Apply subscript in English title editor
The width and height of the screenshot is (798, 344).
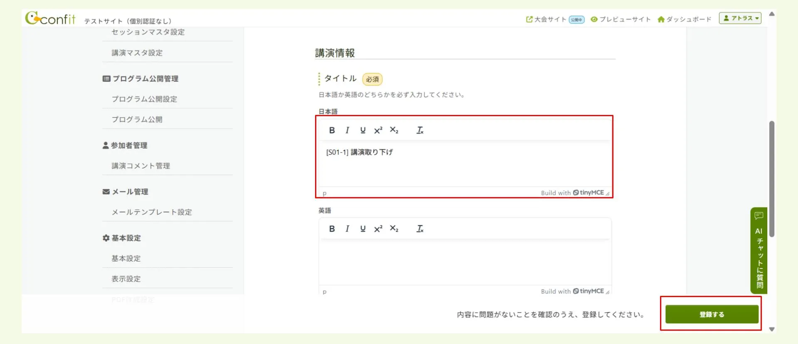[x=394, y=229]
